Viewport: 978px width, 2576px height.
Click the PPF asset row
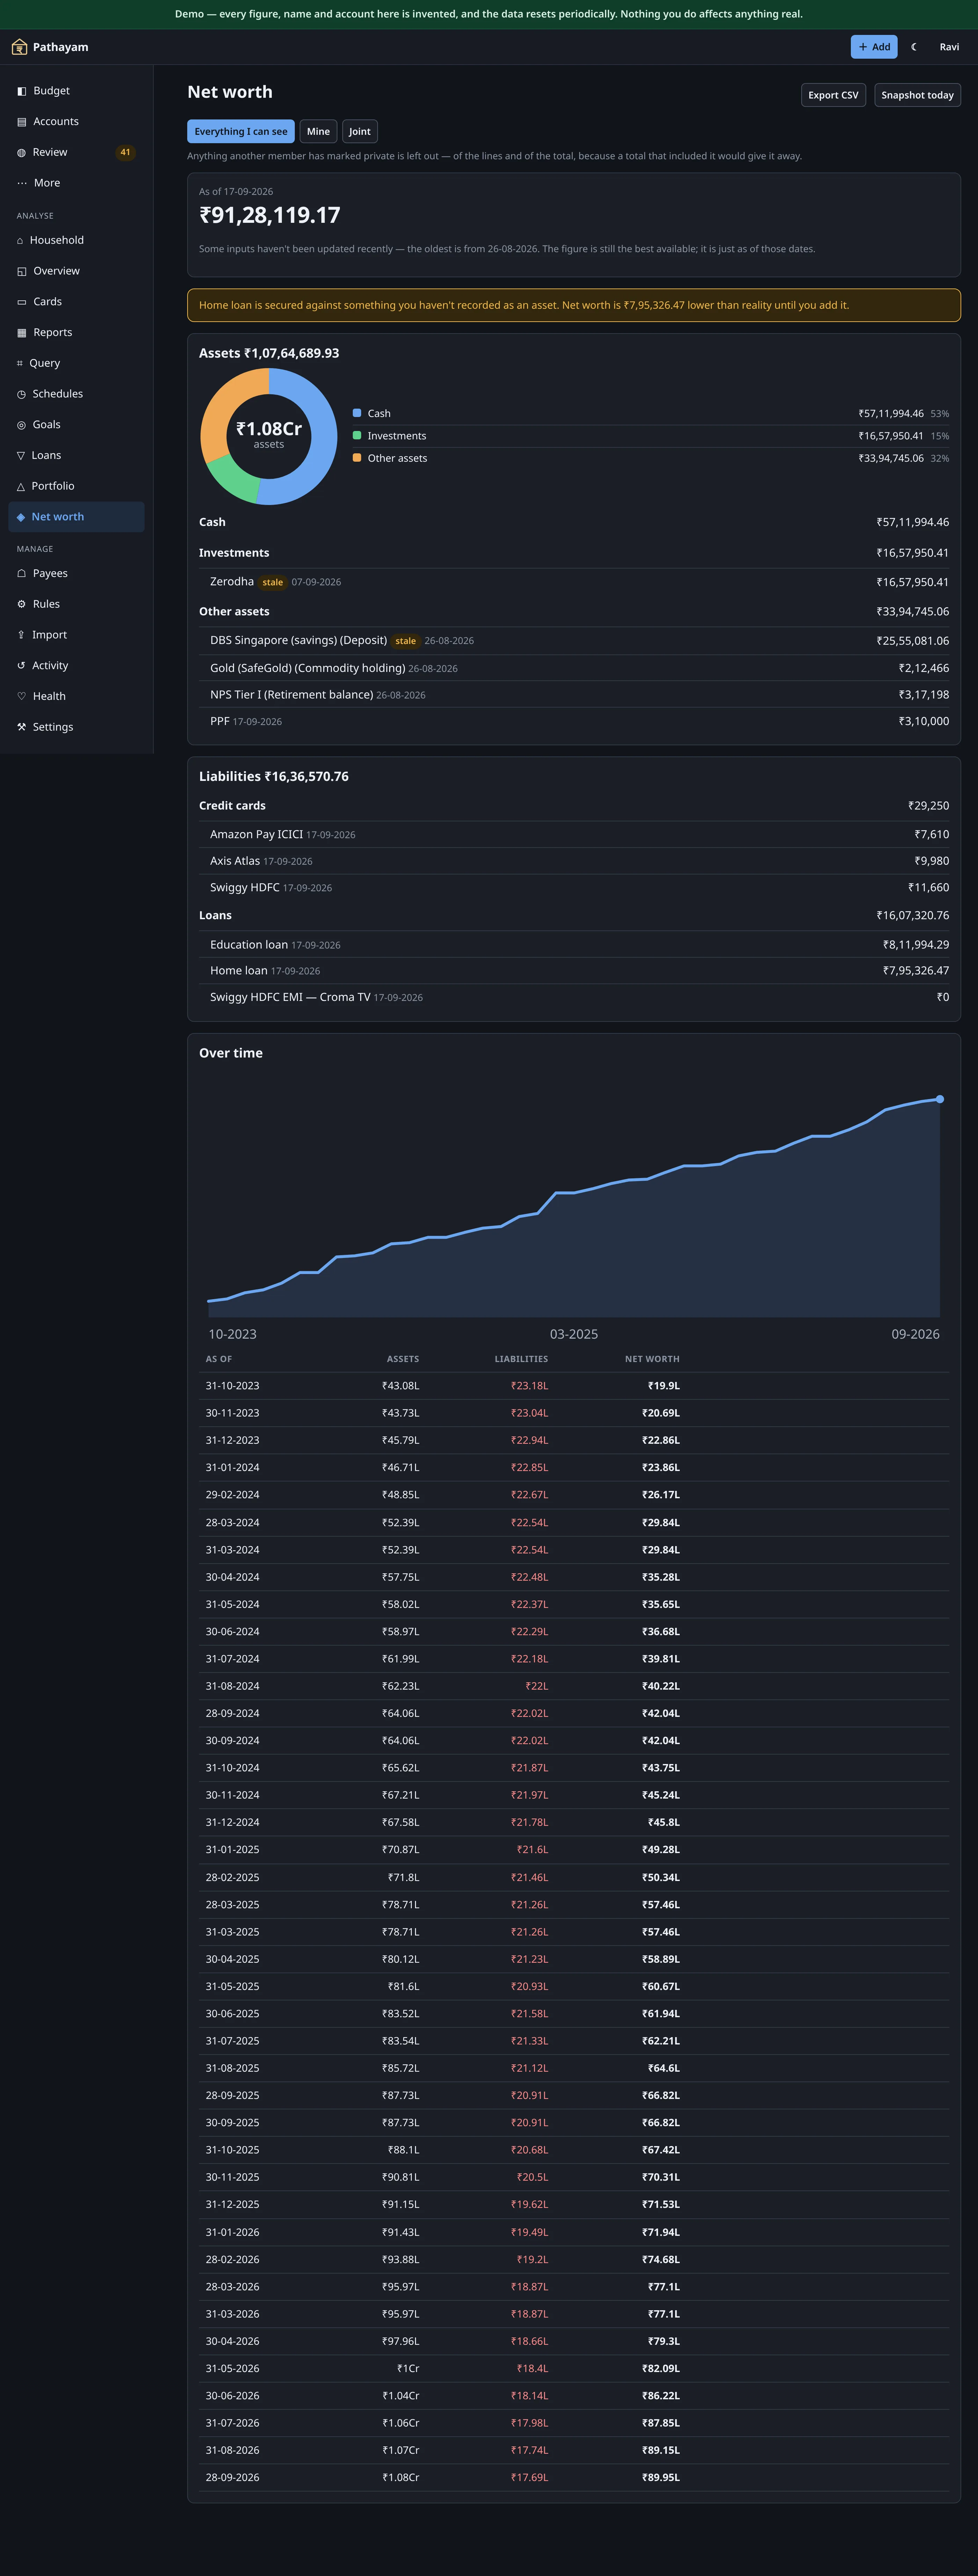point(574,721)
